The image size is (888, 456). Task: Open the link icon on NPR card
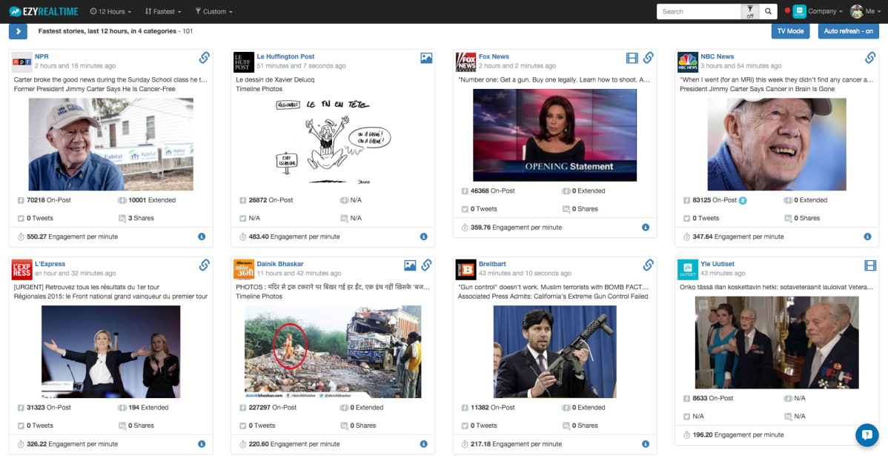pyautogui.click(x=205, y=57)
